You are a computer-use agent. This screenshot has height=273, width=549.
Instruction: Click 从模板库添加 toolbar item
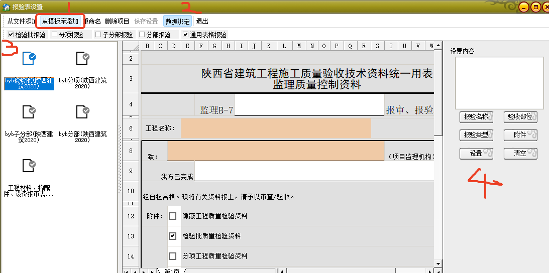click(x=60, y=22)
